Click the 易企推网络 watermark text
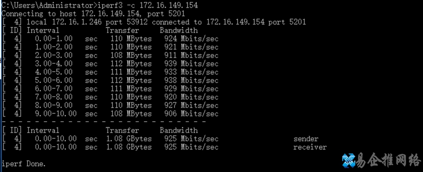 pos(389,161)
